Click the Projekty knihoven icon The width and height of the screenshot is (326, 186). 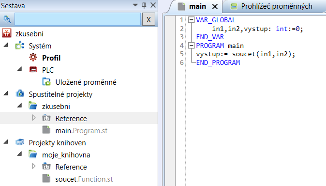[x=20, y=142]
